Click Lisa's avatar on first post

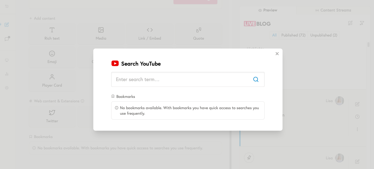(x=339, y=101)
